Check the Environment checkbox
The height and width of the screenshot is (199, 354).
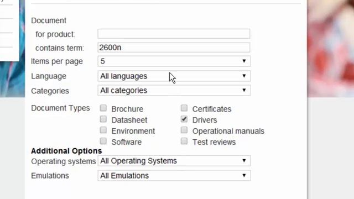tap(103, 130)
